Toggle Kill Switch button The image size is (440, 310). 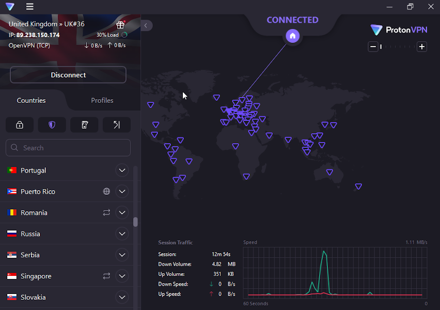pos(84,125)
